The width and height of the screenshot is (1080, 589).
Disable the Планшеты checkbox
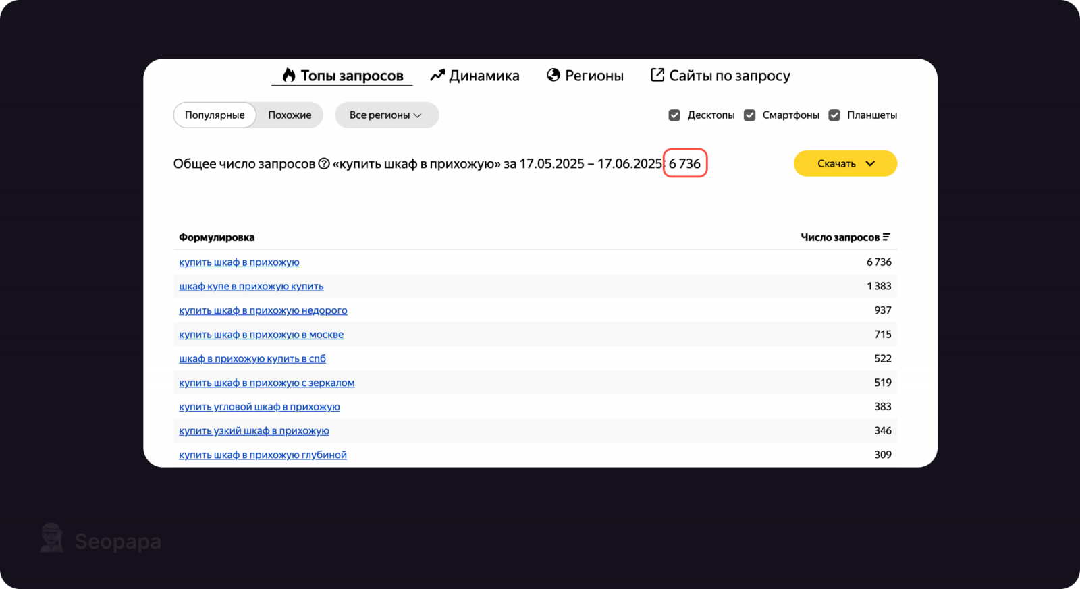[x=834, y=115]
